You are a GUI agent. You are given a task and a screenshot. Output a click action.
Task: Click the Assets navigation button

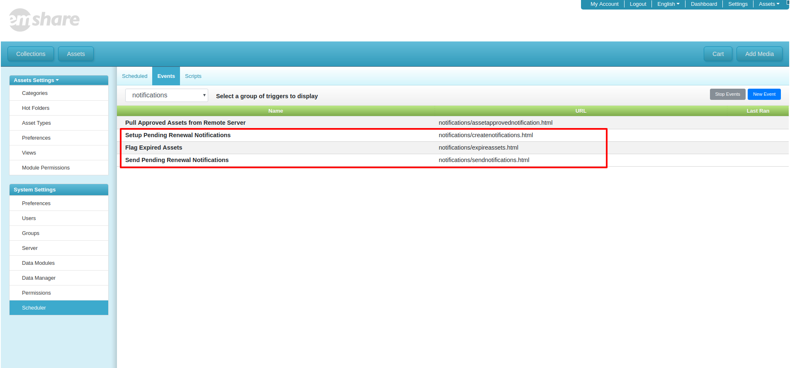coord(76,54)
